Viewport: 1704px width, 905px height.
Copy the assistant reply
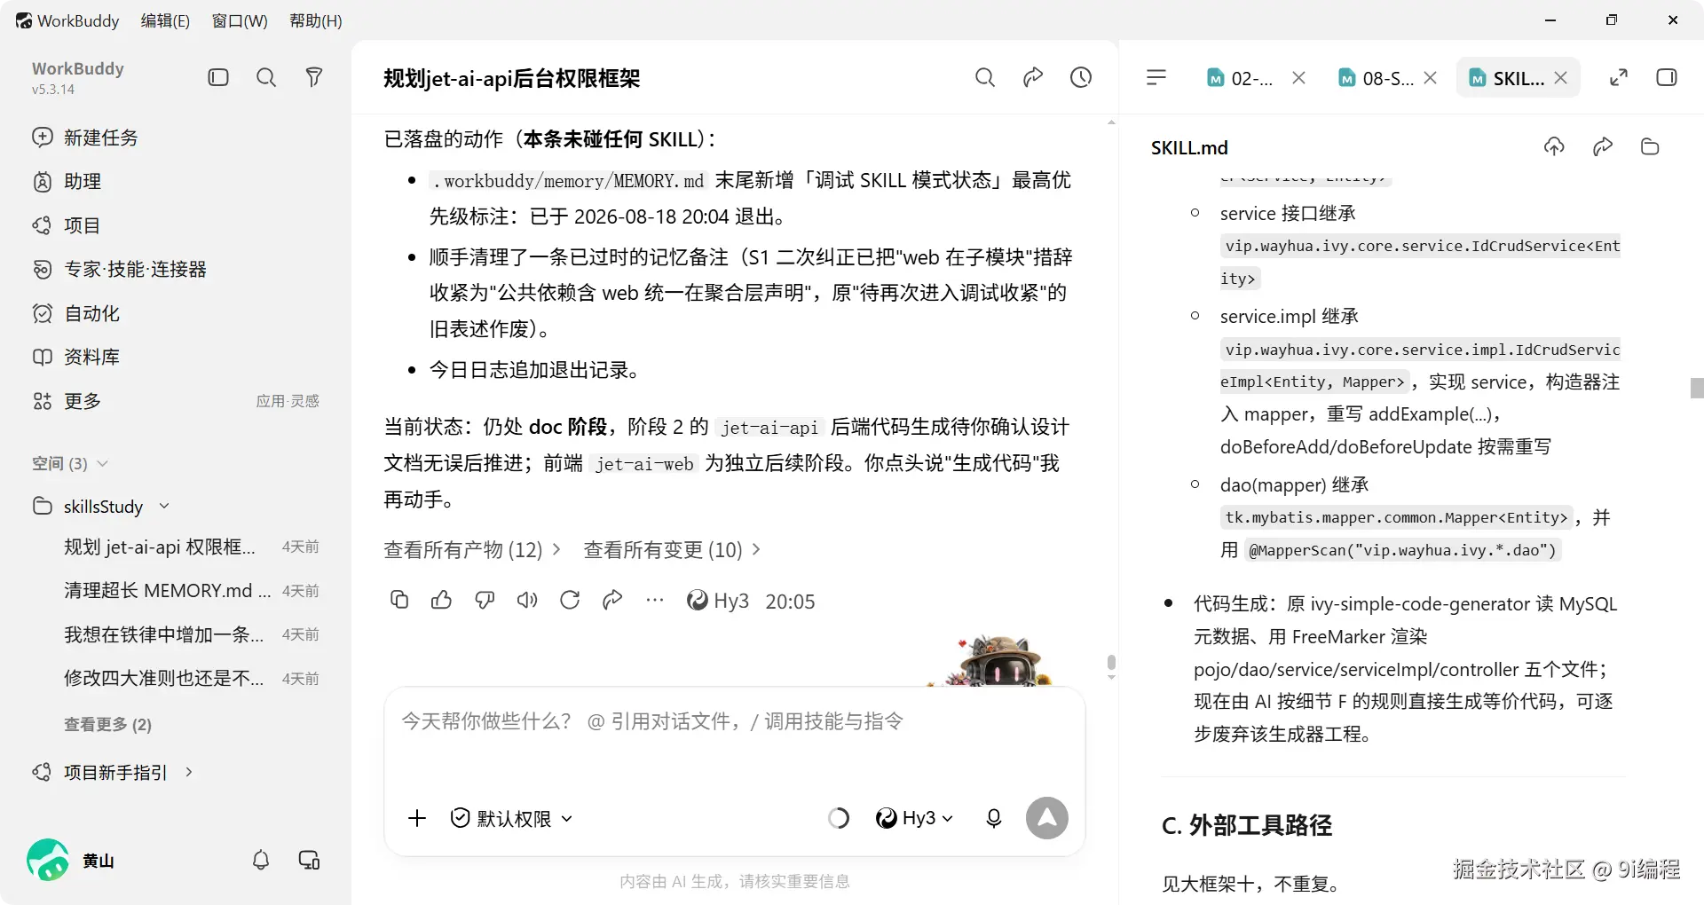[x=399, y=601]
